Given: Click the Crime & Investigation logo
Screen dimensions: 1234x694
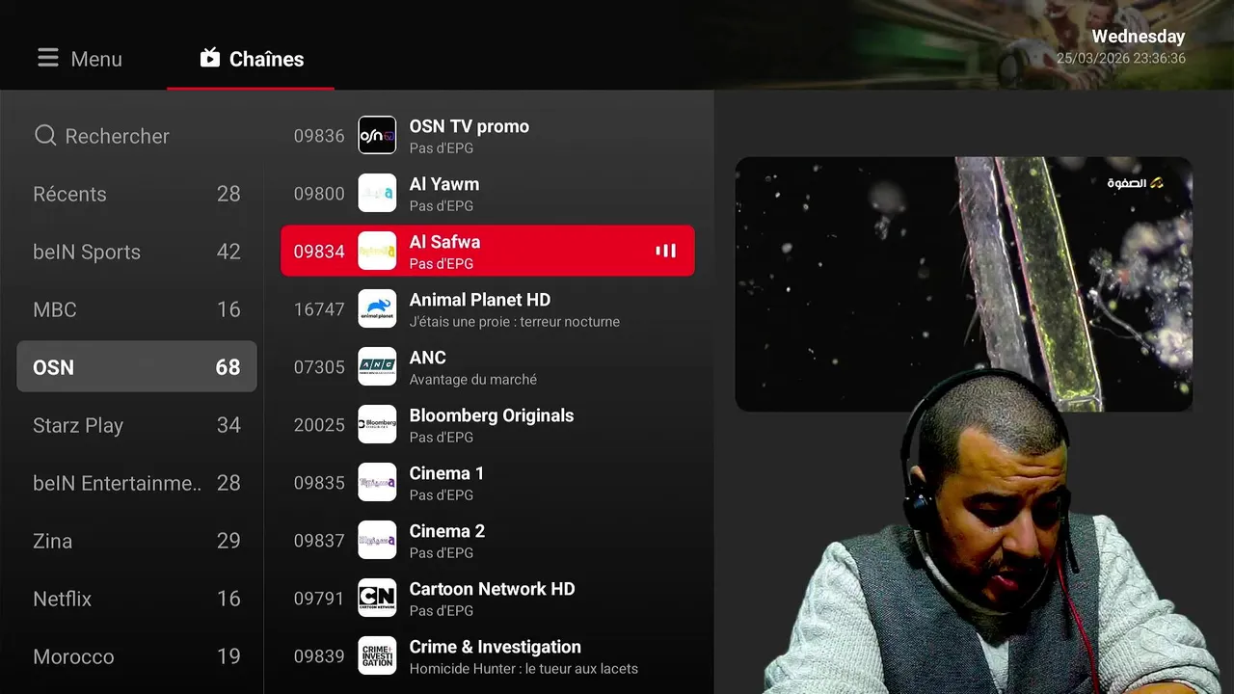Looking at the screenshot, I should coord(377,656).
